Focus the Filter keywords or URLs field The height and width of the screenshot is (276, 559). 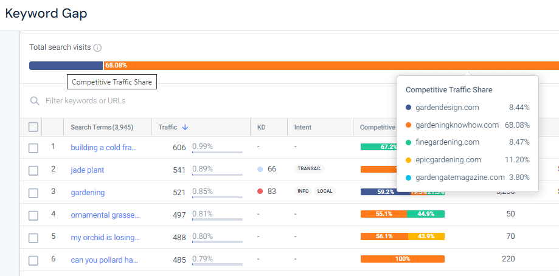(x=86, y=101)
